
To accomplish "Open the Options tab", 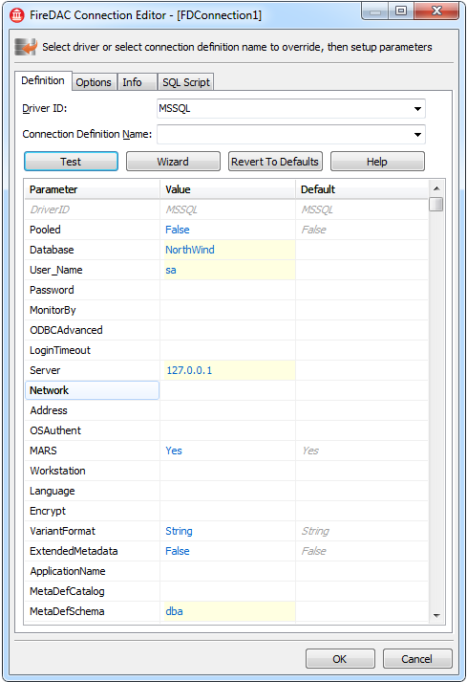I will (x=94, y=82).
